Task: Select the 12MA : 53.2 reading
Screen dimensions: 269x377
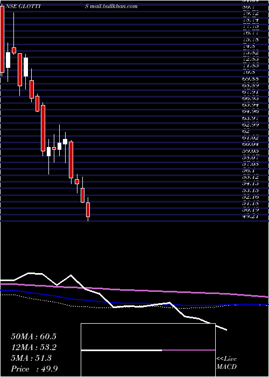Action: coord(33,347)
